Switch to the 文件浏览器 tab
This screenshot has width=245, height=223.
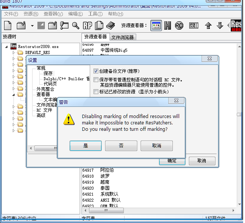pos(123,37)
